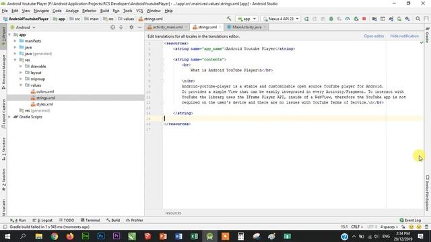Open Chrome from the taskbar

[x=55, y=236]
